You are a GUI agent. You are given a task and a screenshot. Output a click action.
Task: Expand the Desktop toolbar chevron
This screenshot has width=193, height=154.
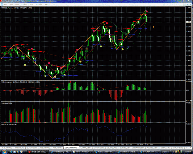coord(170,151)
